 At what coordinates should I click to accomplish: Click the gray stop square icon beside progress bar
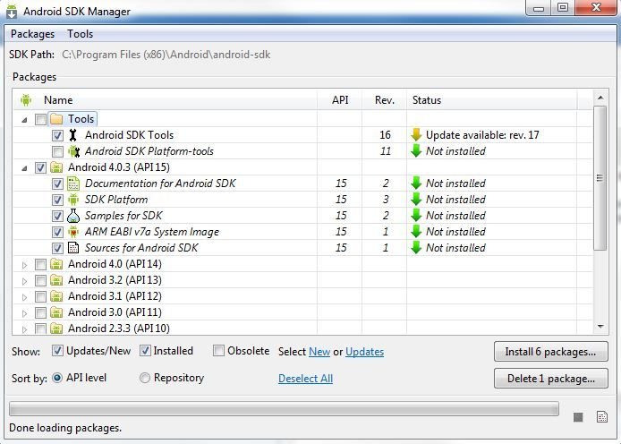click(x=578, y=417)
